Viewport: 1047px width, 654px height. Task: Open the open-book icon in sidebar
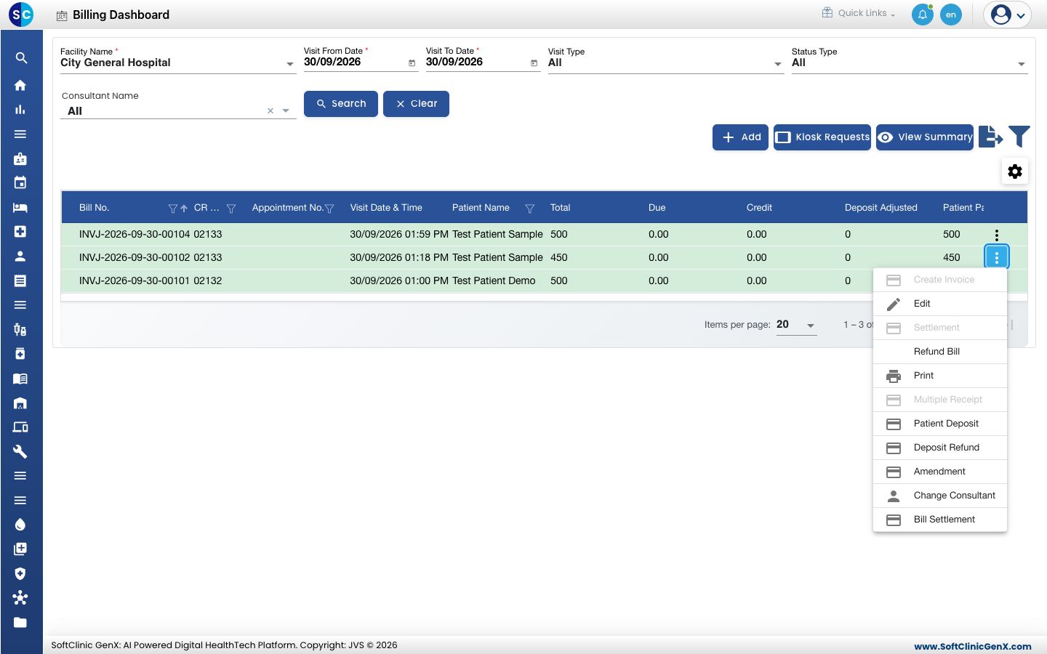pos(20,379)
